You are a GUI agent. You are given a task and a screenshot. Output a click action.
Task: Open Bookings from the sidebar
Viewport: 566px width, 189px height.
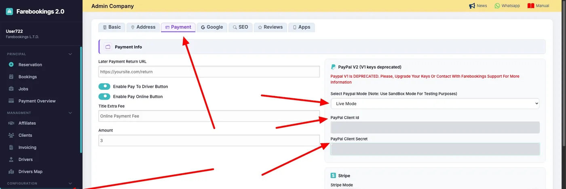tap(27, 77)
